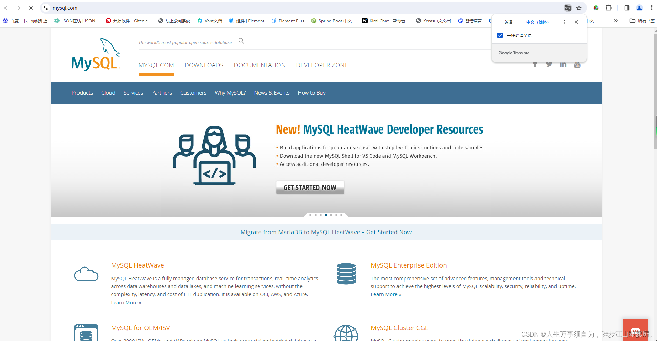
Task: Click Learn More under Enterprise Edition
Action: coord(386,294)
